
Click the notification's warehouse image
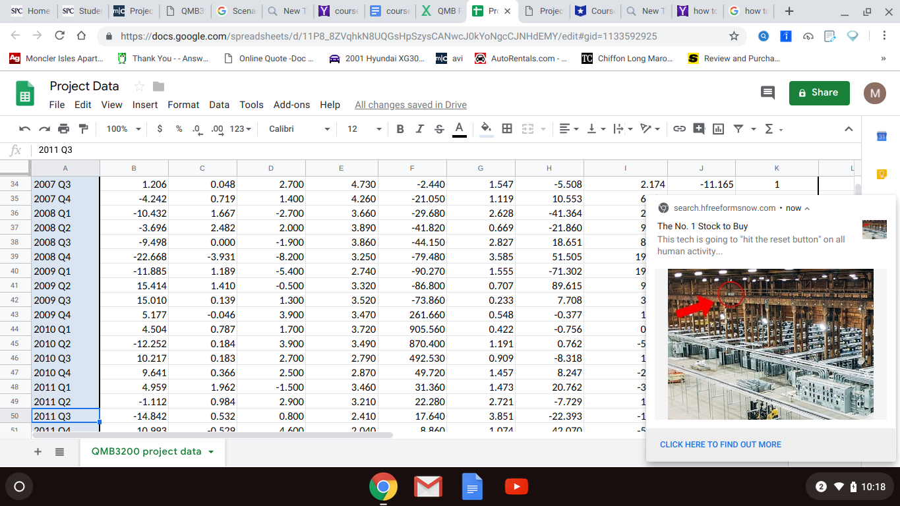click(771, 344)
